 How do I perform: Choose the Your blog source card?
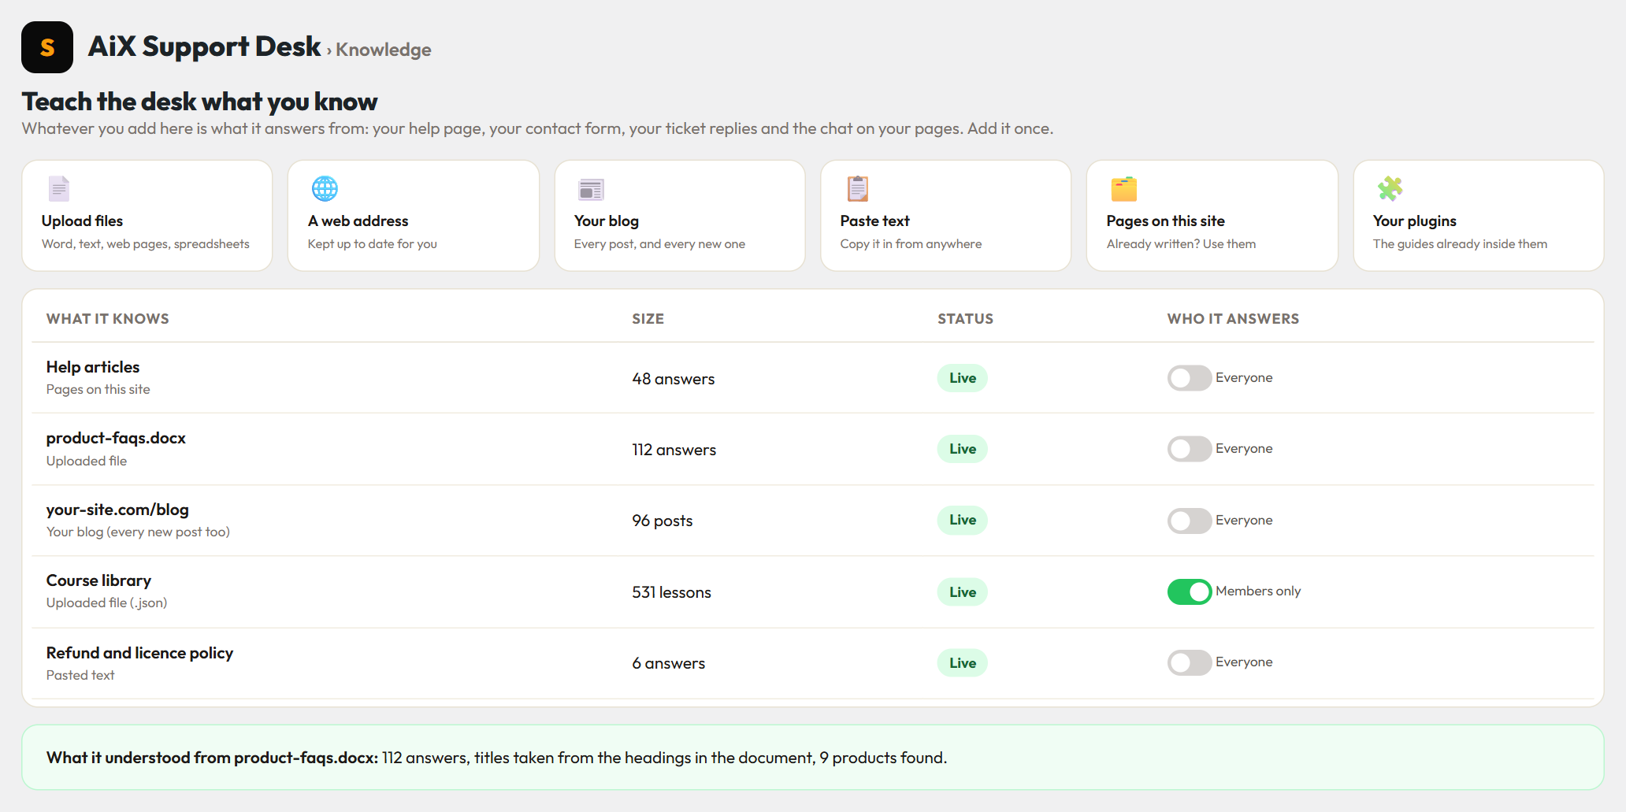click(680, 216)
